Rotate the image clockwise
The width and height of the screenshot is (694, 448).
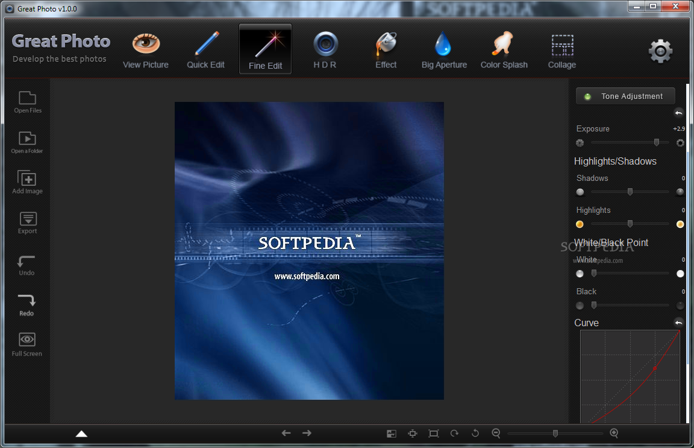tap(454, 434)
